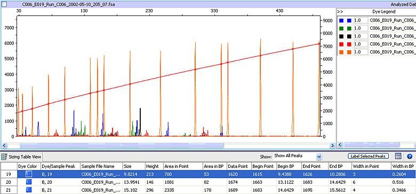This screenshot has width=416, height=194.
Task: Click the Dye Legend horizontal scrollbar thumb
Action: tap(372, 145)
